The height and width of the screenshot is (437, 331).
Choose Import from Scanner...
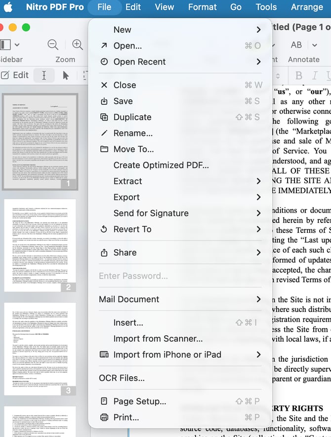coord(180,339)
